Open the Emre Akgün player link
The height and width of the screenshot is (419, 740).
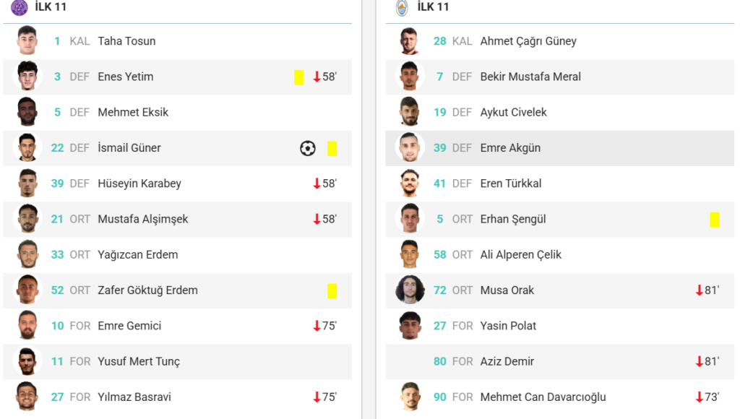510,147
